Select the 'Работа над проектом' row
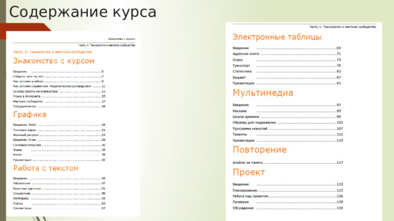The height and width of the screenshot is (221, 394). pos(287,196)
